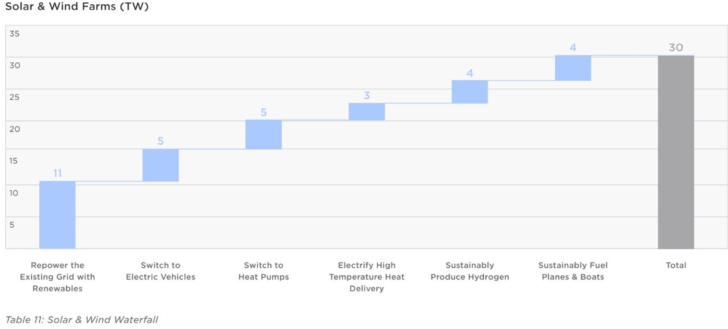Click the 35 y-axis tick label
728x329 pixels.
point(15,33)
